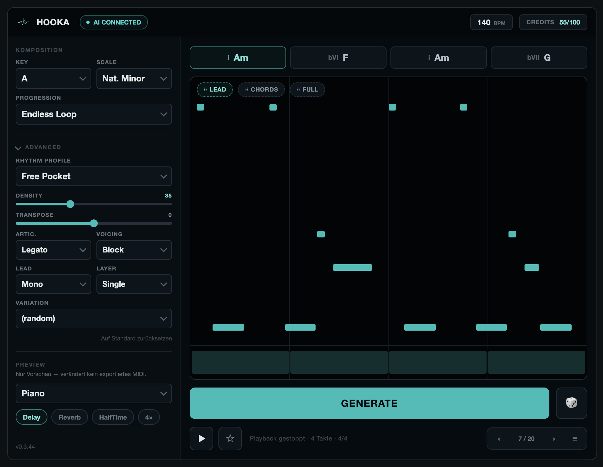Click the third chord block under the second Am bar
The height and width of the screenshot is (467, 603).
[x=438, y=362]
